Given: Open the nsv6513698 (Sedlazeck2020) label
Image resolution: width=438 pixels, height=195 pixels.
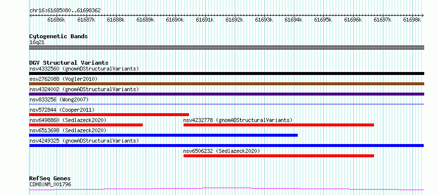Looking at the screenshot, I should click(68, 130).
